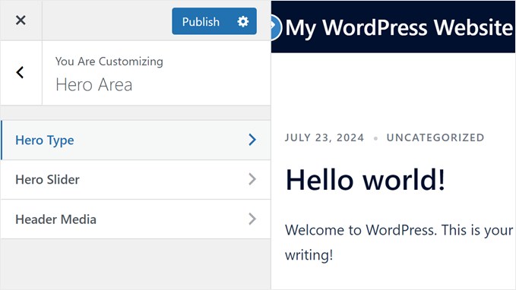This screenshot has width=516, height=290.
Task: Click the You Are Customizing label
Action: pyautogui.click(x=109, y=61)
